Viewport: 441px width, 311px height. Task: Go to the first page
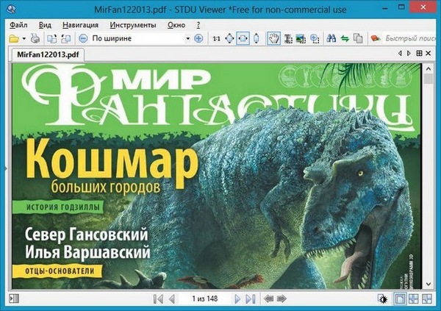coord(158,299)
